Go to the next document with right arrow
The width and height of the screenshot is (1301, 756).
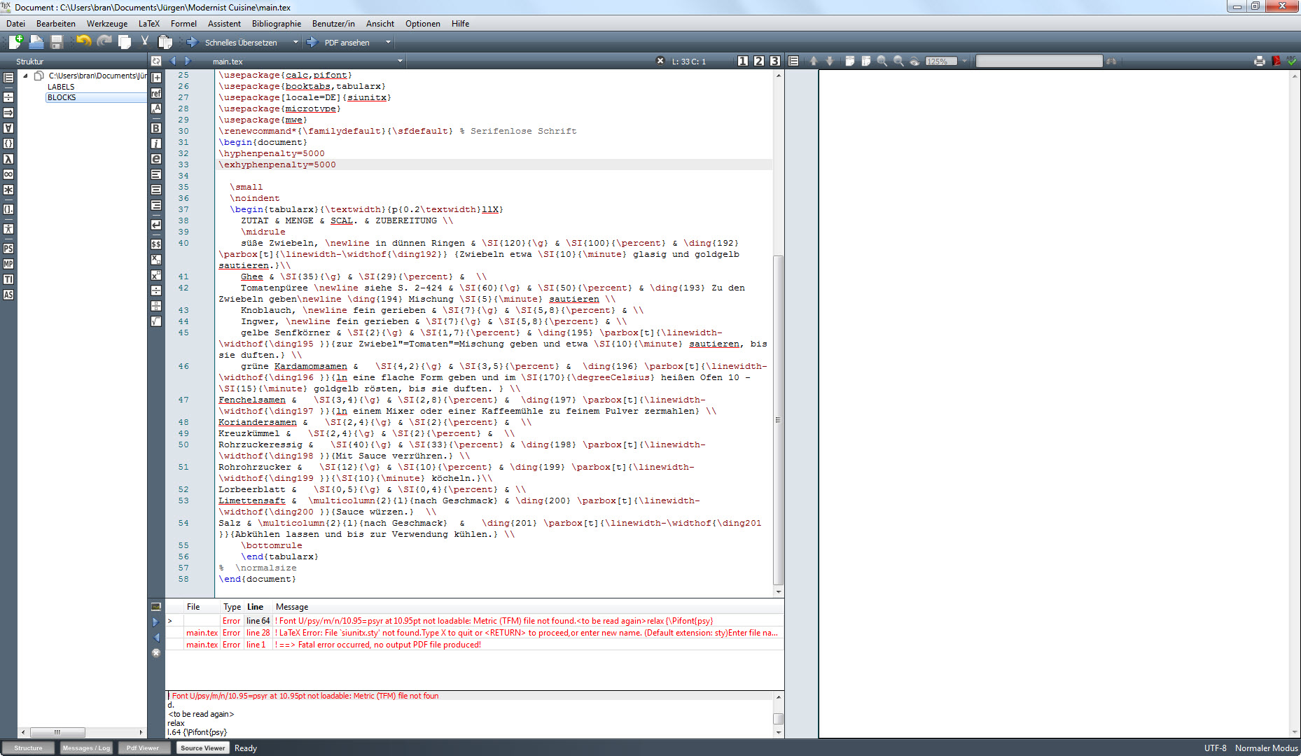click(188, 61)
